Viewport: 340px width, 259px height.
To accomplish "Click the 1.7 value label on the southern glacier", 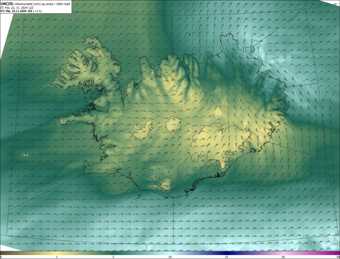I will 164,184.
